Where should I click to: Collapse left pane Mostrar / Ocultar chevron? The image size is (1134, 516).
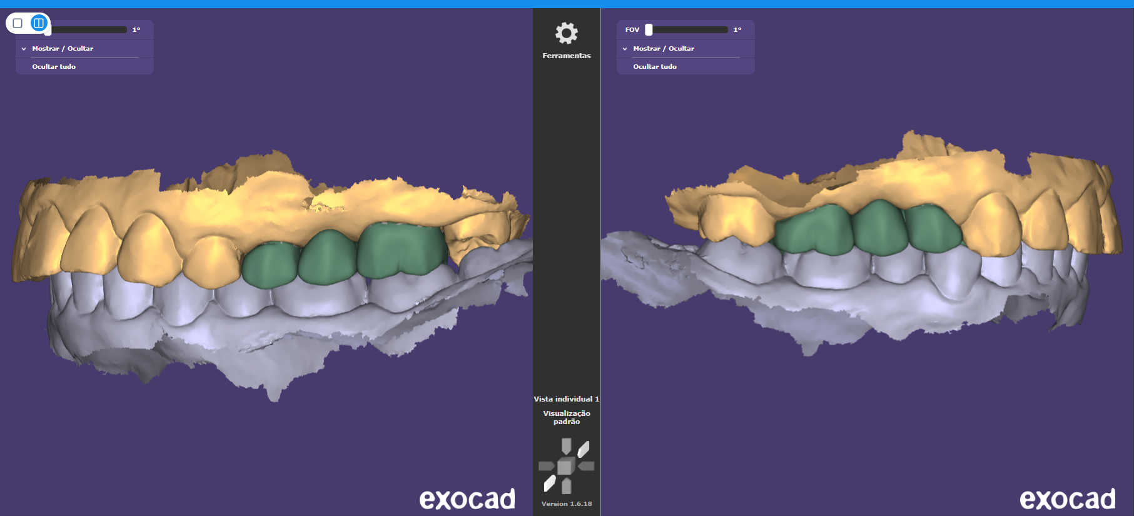click(24, 49)
